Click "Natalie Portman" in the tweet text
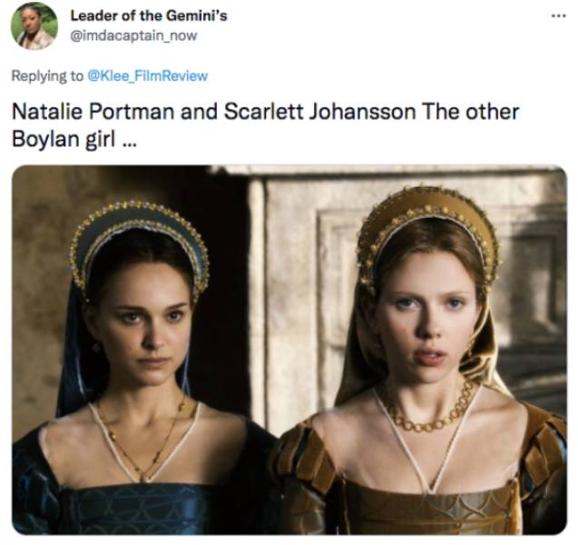Screen dimensions: 578x545 pos(76,113)
